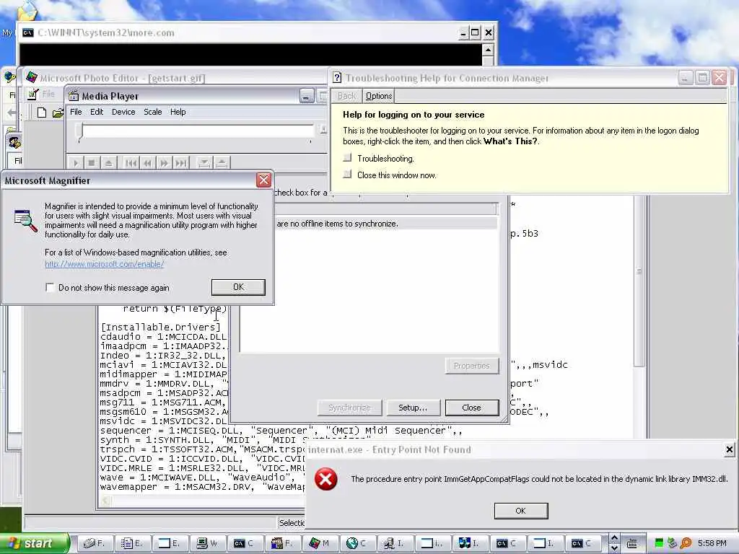Click the Start button
Viewport: 739px width, 554px height.
point(34,543)
